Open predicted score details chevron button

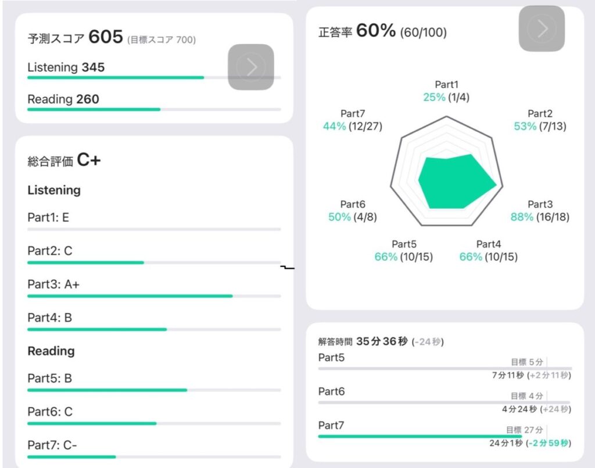(x=250, y=67)
